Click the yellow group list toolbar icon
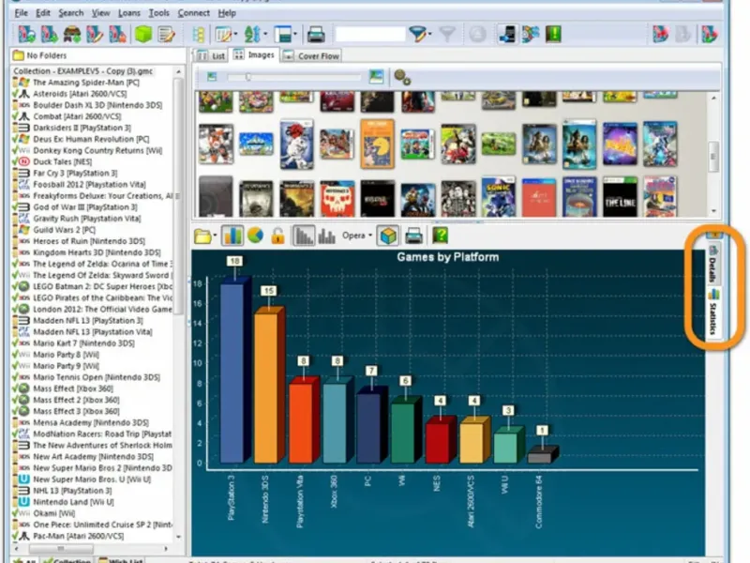Screen dimensions: 750x563 coord(199,35)
